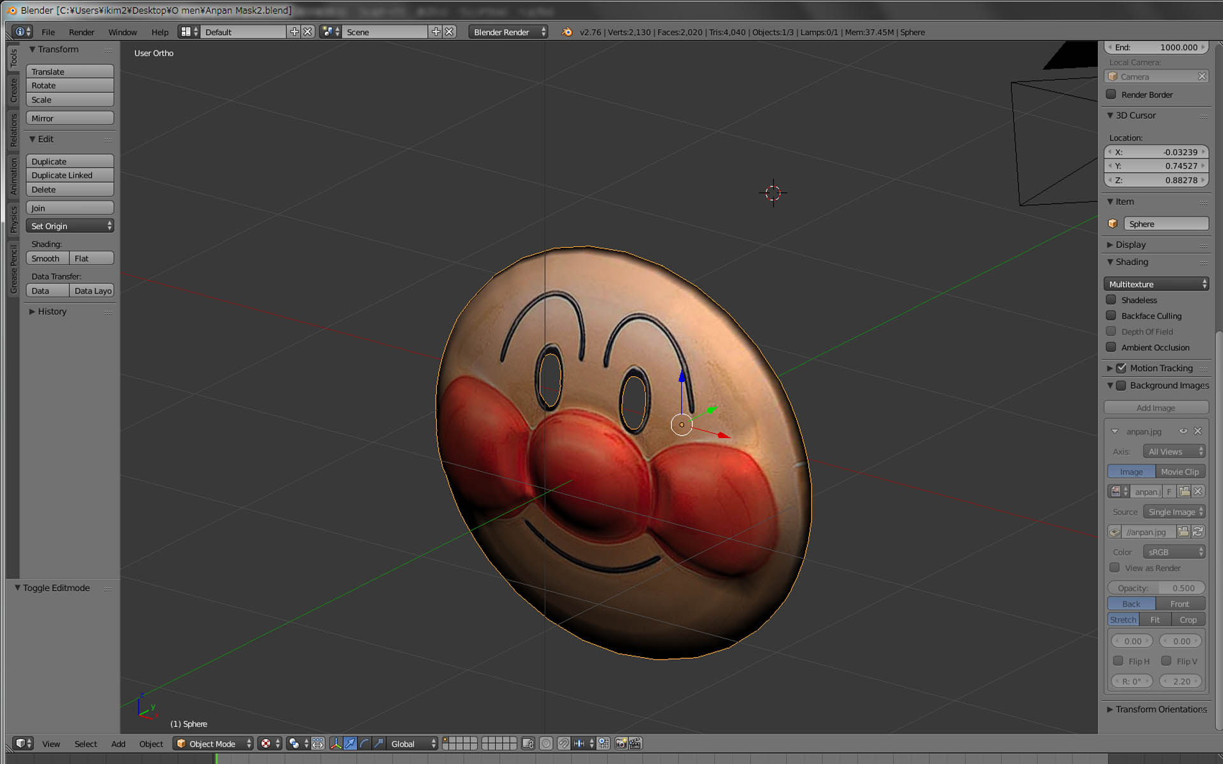This screenshot has width=1223, height=764.
Task: Add a new screen layout with plus icon
Action: pos(294,32)
